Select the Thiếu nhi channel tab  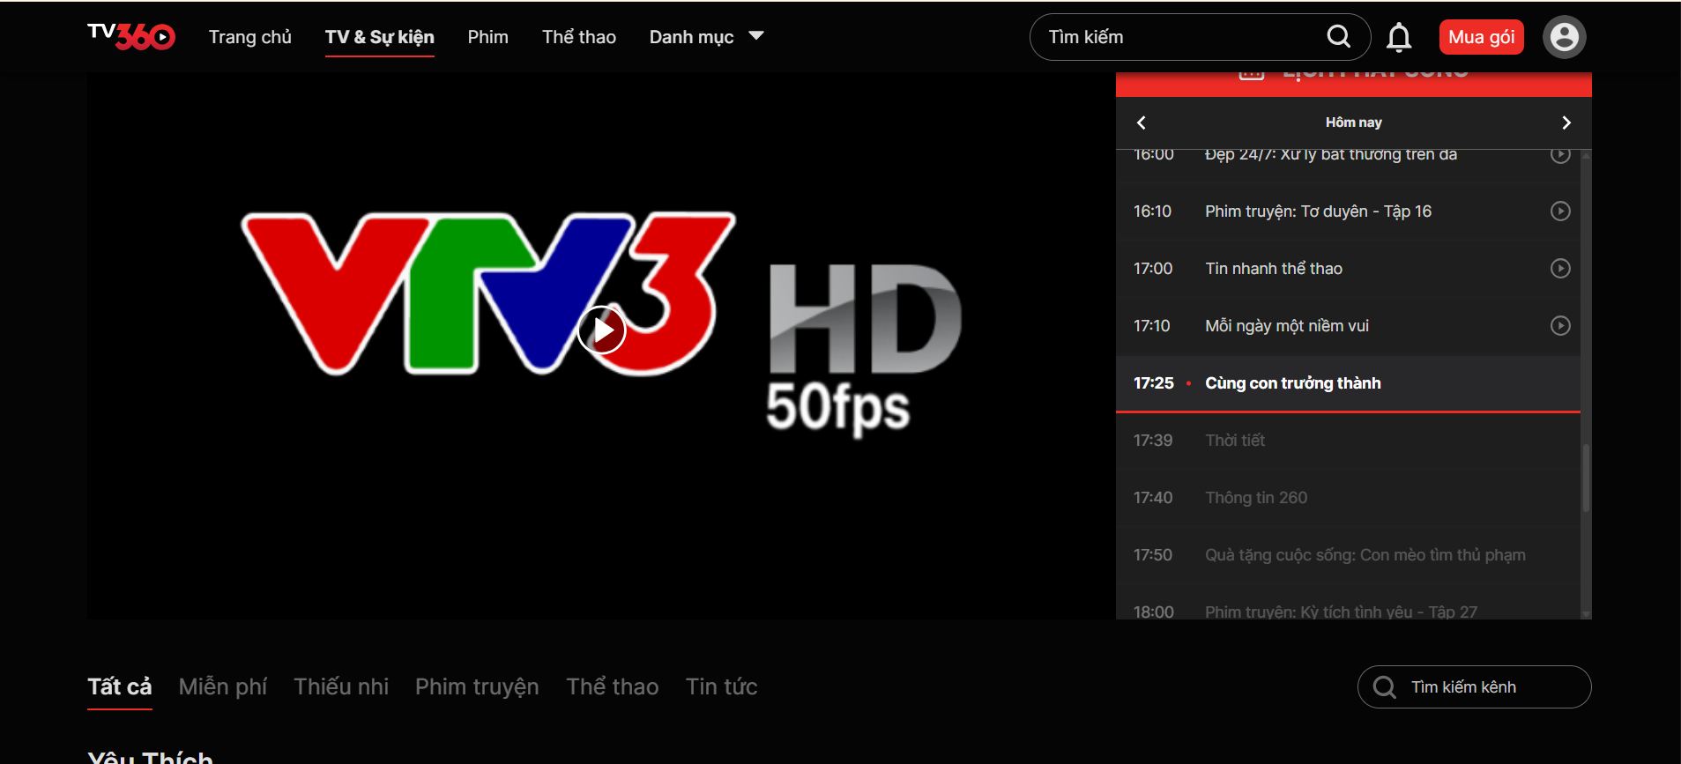coord(341,686)
